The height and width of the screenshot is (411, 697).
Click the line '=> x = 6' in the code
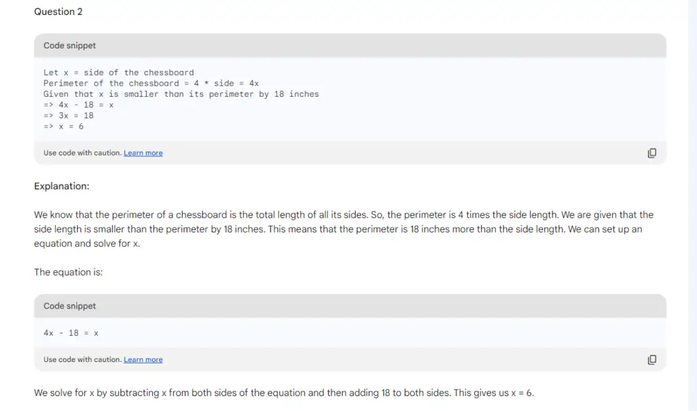click(x=63, y=125)
